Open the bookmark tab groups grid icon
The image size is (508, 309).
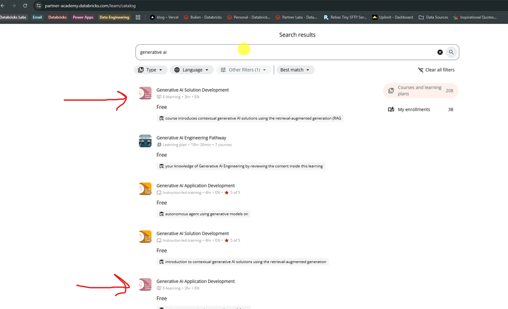[x=138, y=17]
